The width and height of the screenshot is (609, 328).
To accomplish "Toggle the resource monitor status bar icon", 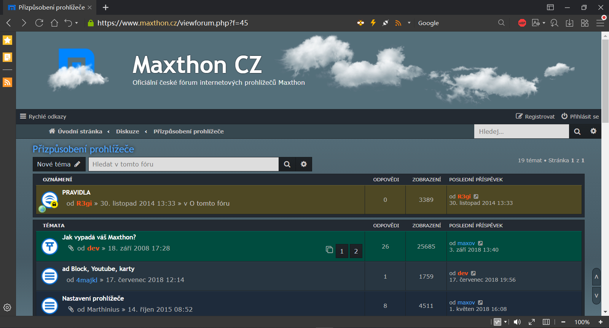I will [497, 322].
